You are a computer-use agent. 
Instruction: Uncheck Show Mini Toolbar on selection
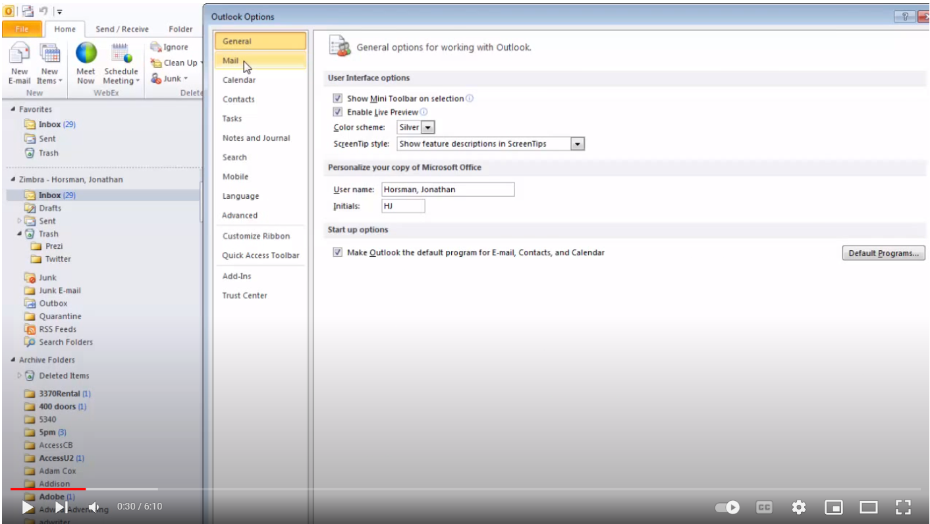click(x=338, y=99)
